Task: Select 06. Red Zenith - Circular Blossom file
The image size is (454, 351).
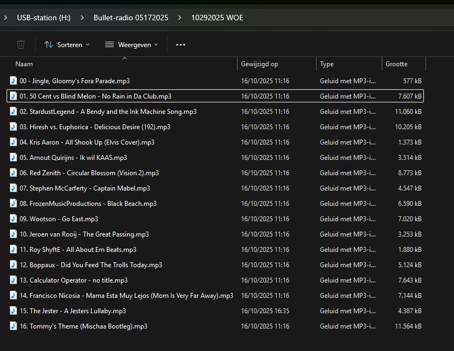Action: click(89, 173)
